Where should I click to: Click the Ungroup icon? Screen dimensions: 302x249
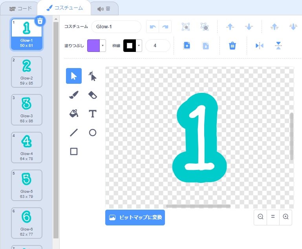(205, 27)
